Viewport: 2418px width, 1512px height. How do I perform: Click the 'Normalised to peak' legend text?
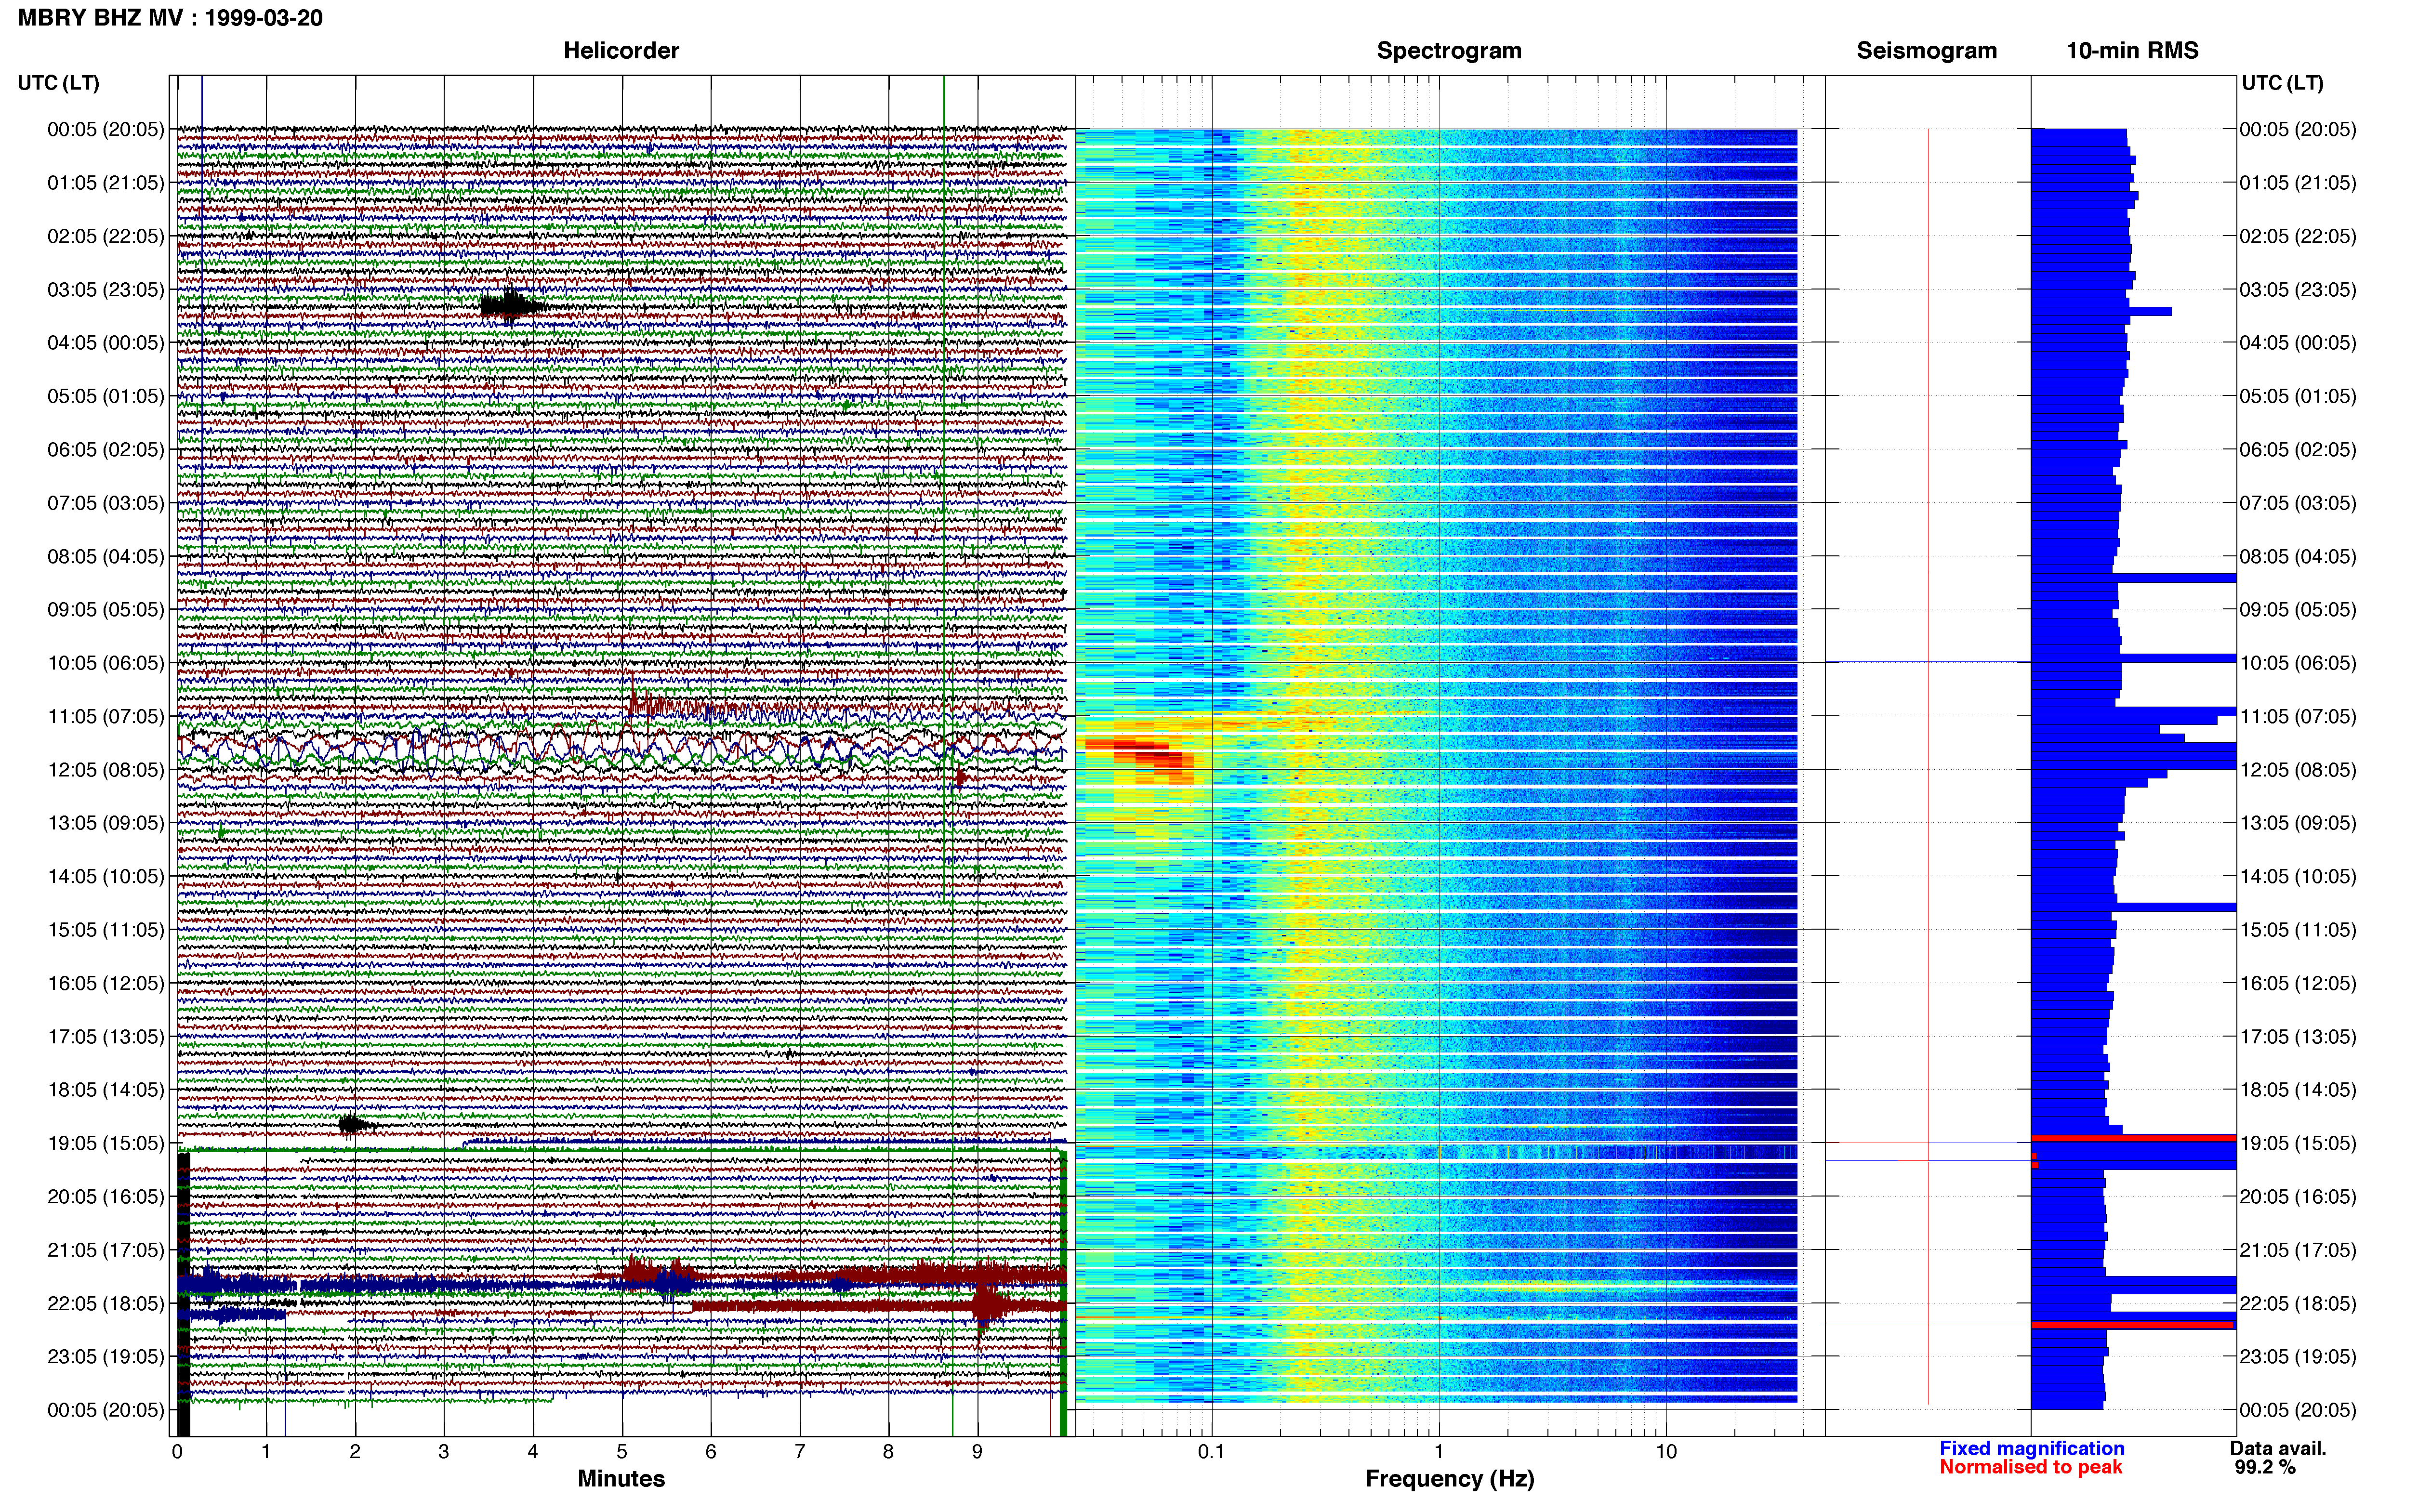[x=2030, y=1467]
